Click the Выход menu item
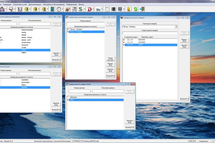 pos(81,4)
